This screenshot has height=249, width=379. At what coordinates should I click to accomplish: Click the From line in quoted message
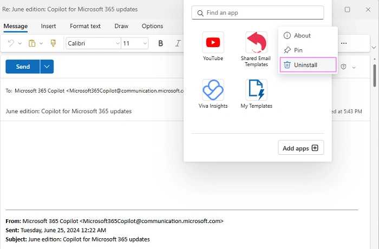(114, 221)
